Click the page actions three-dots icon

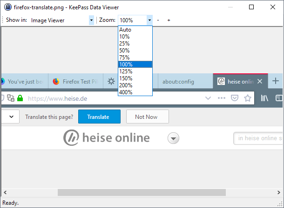[222, 98]
